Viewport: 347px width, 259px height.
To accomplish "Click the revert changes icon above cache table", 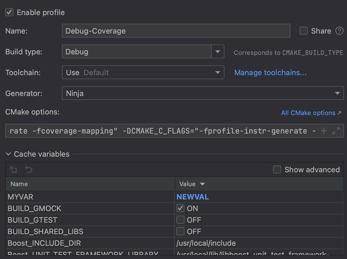I will pyautogui.click(x=28, y=169).
